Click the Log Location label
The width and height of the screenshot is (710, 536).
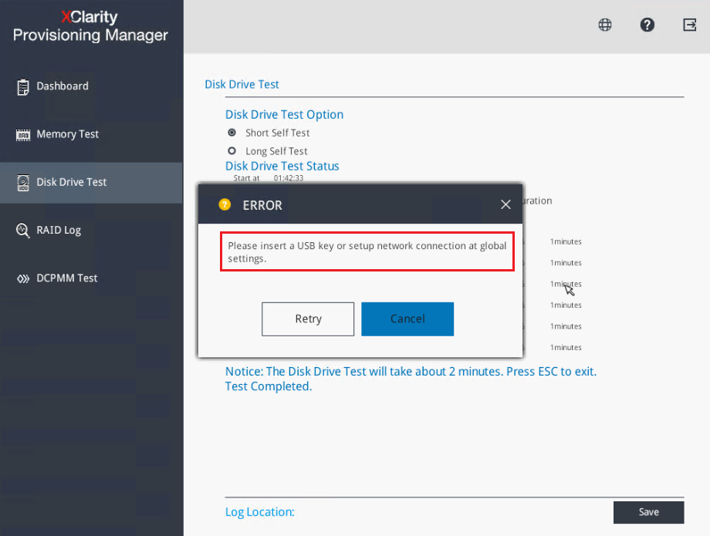point(260,512)
